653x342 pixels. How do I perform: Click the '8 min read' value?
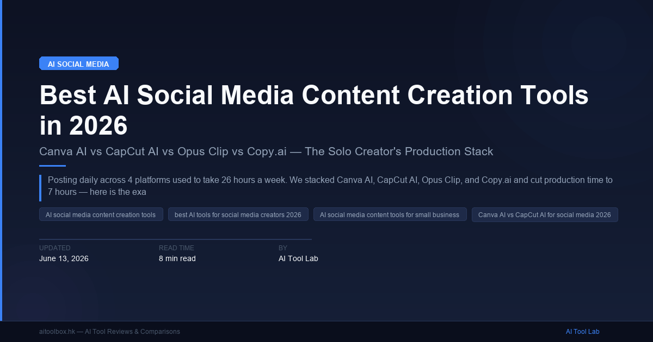pos(177,258)
